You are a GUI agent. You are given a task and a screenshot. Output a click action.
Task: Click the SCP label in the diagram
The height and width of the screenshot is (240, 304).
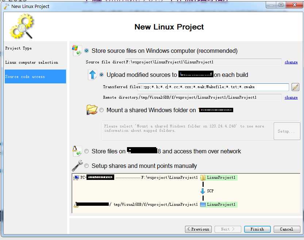tap(210, 191)
